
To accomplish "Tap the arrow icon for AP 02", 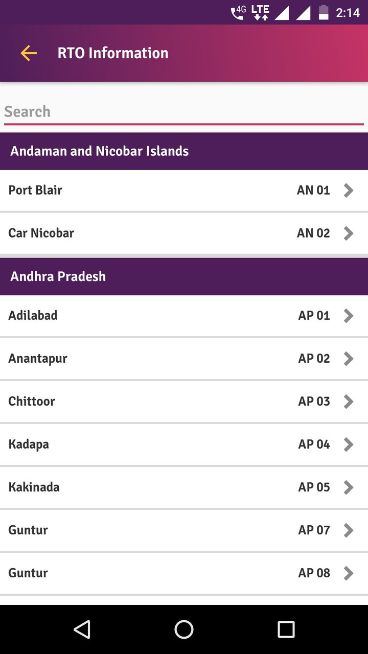I will 349,359.
